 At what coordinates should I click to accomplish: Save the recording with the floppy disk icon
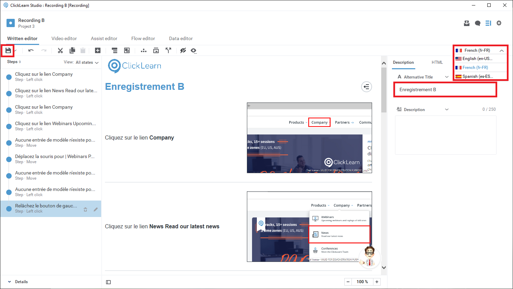pos(8,51)
